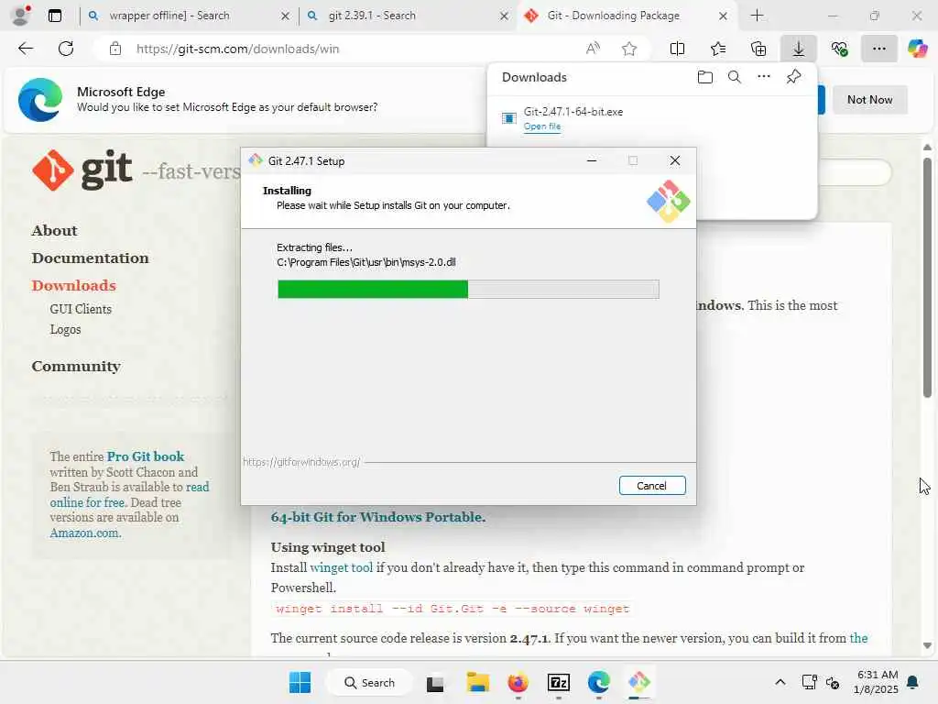Open the Logos link

coord(65,329)
